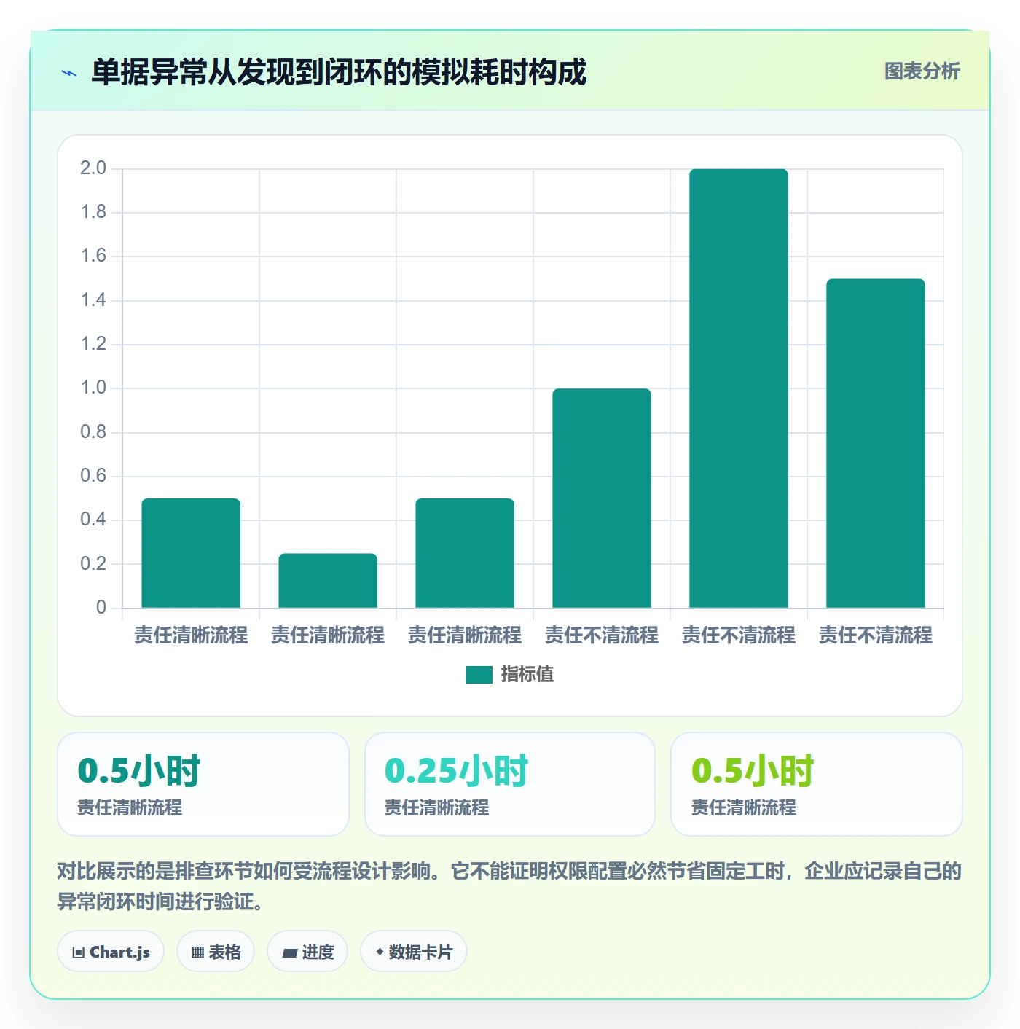The image size is (1020, 1029).
Task: Click the lime green 0.5小时 data card
Action: point(817,784)
